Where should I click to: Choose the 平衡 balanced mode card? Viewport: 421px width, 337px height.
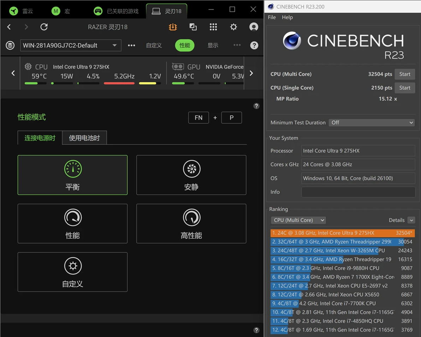(72, 175)
